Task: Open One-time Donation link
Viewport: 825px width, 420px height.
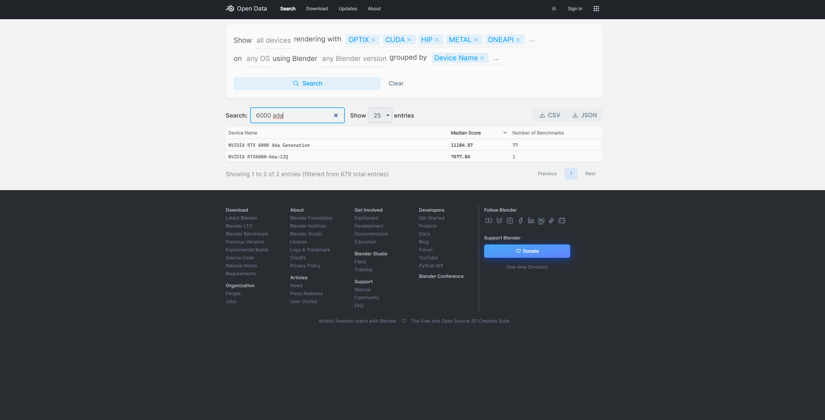Action: 527,267
